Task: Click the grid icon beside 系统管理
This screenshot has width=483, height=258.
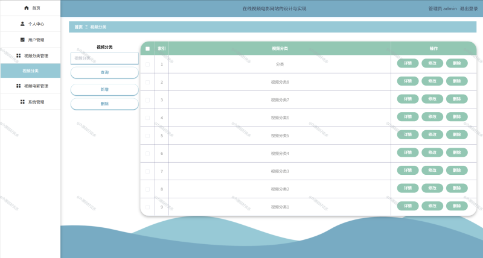Action: click(x=22, y=102)
